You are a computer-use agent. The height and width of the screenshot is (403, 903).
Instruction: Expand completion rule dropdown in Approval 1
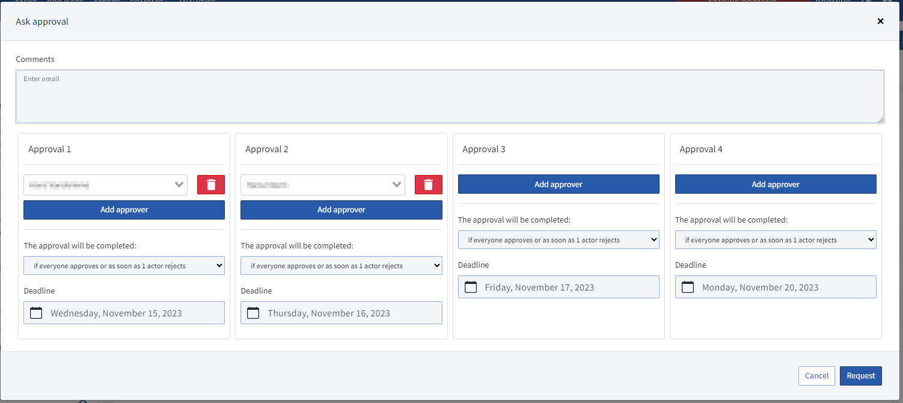click(x=124, y=266)
